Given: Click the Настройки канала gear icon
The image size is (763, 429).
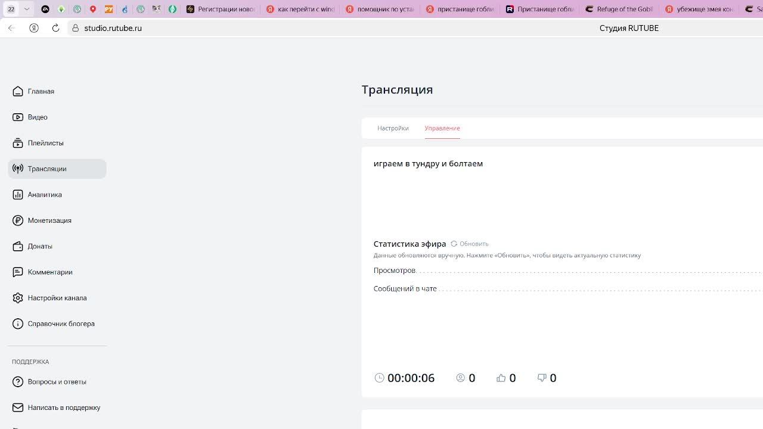Looking at the screenshot, I should pos(18,298).
